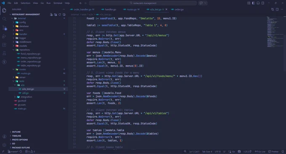The image size is (286, 154).
Task: Open notifications bell in status bar
Action: tap(283, 151)
